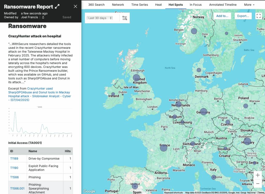The width and height of the screenshot is (265, 194).
Task: Switch to the Time Series tab
Action: [139, 5]
